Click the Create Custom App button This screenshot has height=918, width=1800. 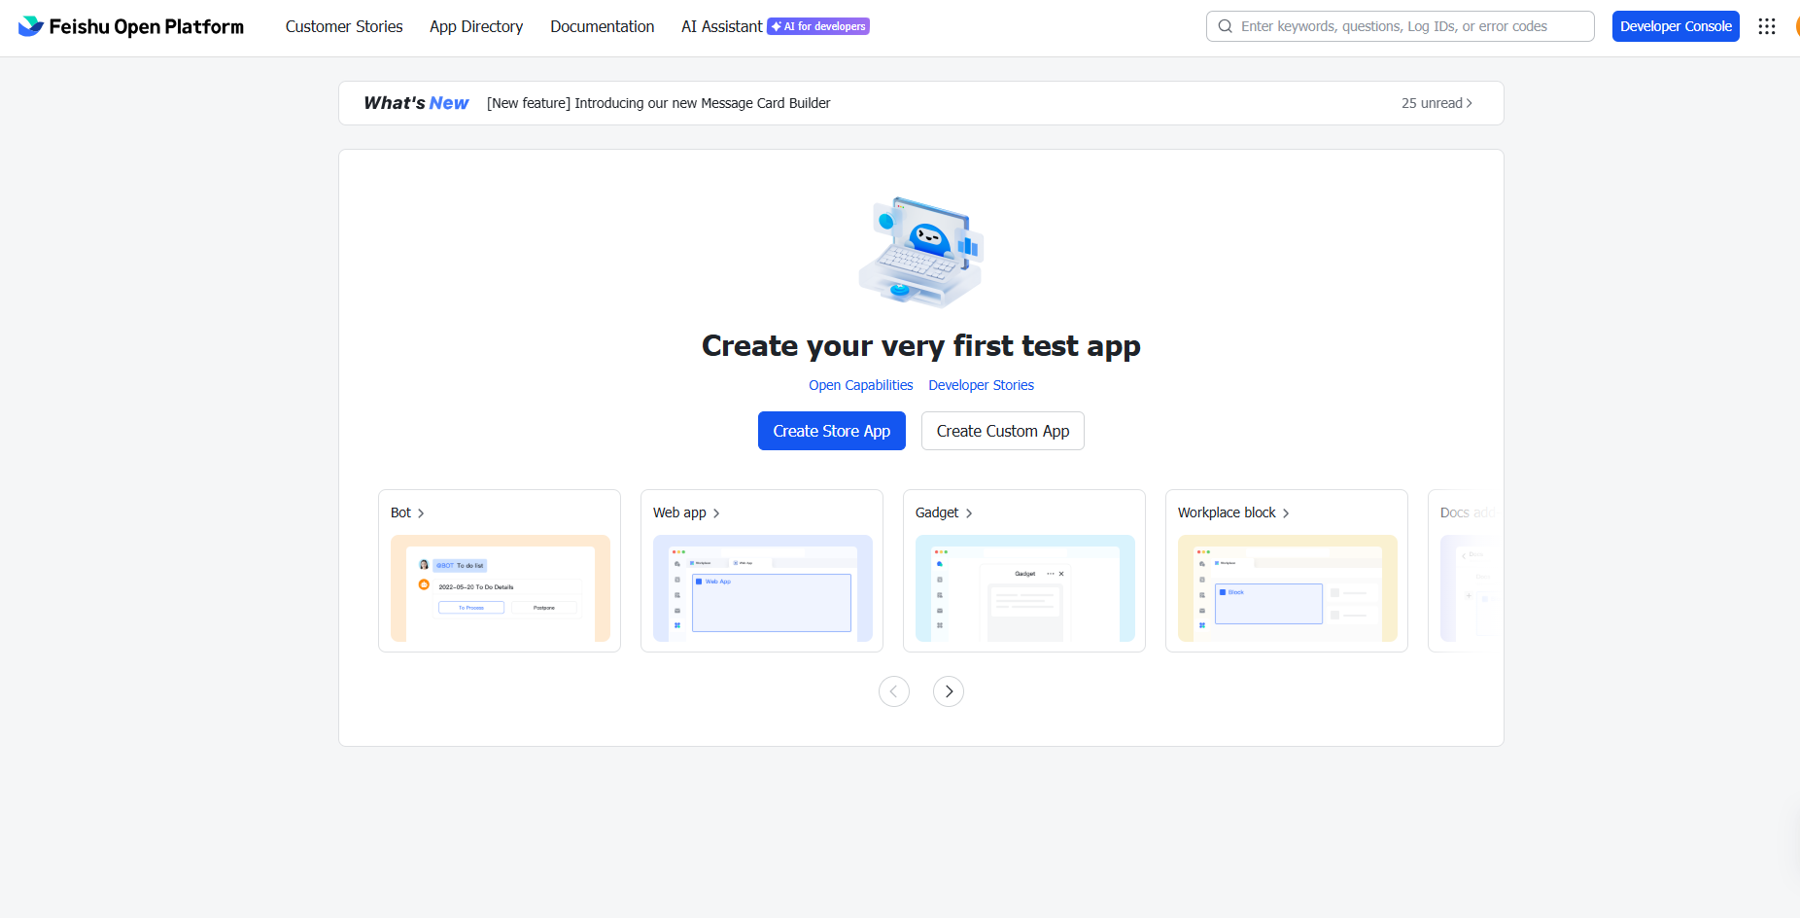1002,431
